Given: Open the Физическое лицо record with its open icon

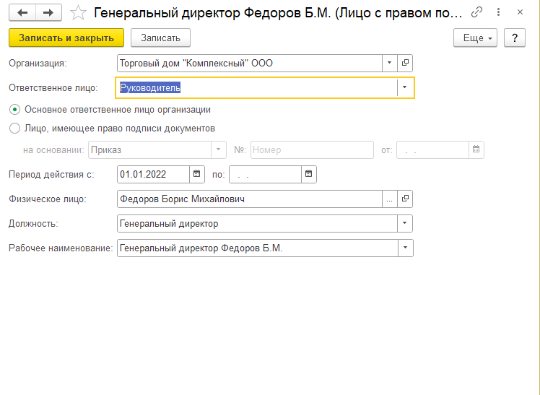Looking at the screenshot, I should point(405,199).
